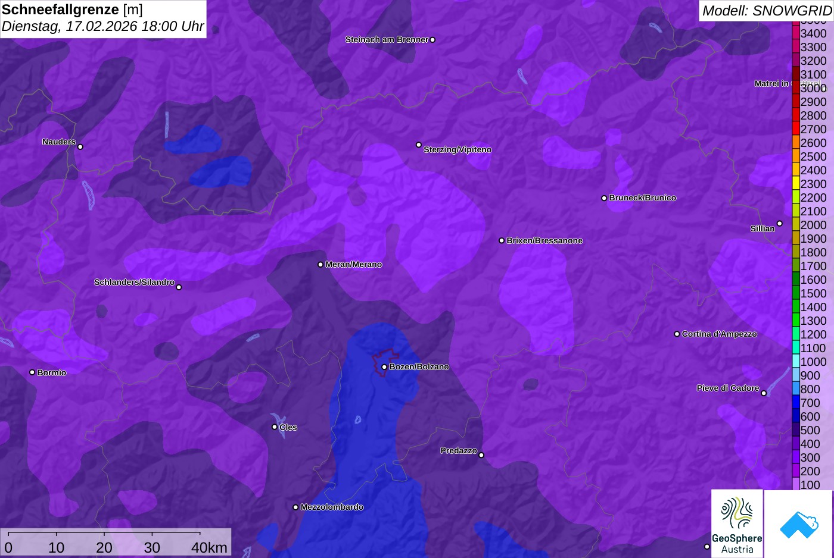Screen dimensions: 834x558
Task: Click the Steinach am Brenner text label
Action: pos(387,40)
